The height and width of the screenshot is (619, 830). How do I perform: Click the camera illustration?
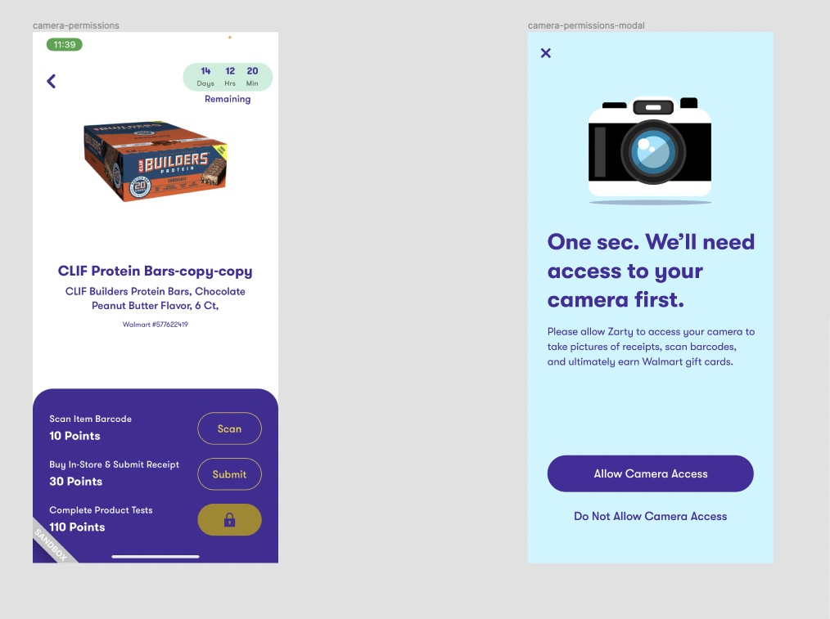650,150
